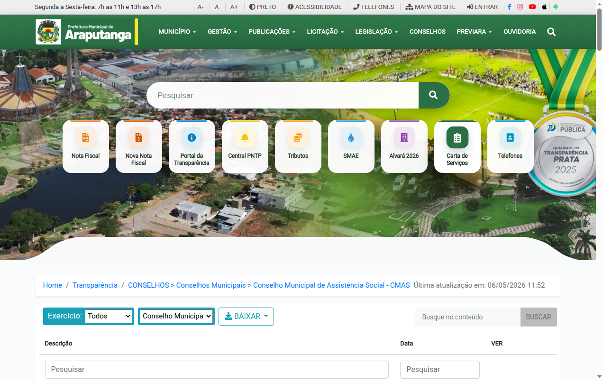Open MAPA DO SITE link
Image resolution: width=603 pixels, height=381 pixels.
pos(430,7)
